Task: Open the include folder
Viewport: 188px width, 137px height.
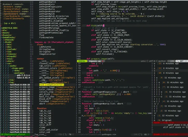Action: pos(11,49)
